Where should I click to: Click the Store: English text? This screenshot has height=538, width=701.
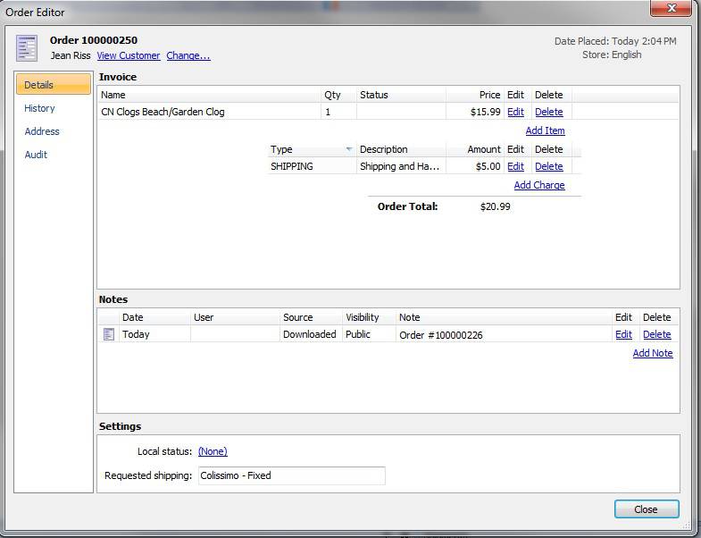612,55
